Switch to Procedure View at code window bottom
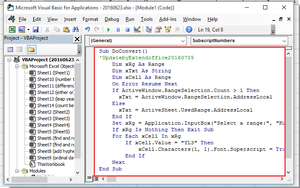The height and width of the screenshot is (188, 300). (x=89, y=179)
